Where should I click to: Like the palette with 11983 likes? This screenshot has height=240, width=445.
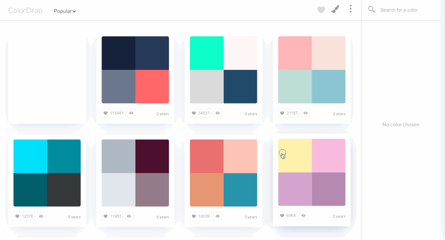pyautogui.click(x=112, y=216)
